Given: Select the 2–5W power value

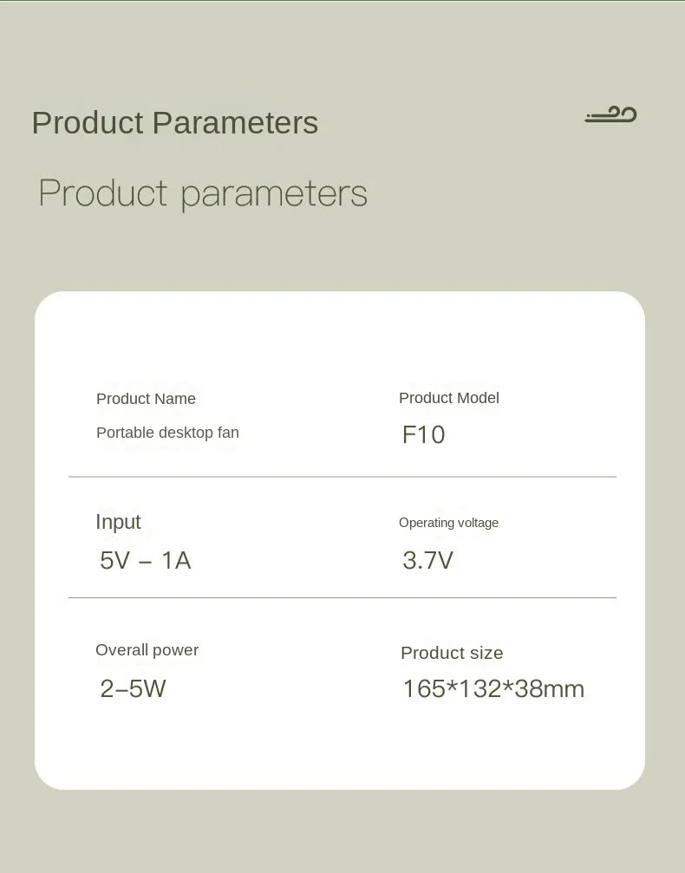Looking at the screenshot, I should pos(134,688).
